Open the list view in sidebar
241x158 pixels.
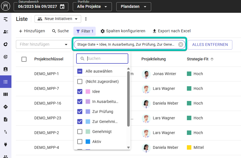point(6,82)
